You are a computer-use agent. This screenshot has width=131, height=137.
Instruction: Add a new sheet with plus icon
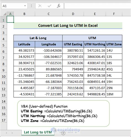point(63,133)
